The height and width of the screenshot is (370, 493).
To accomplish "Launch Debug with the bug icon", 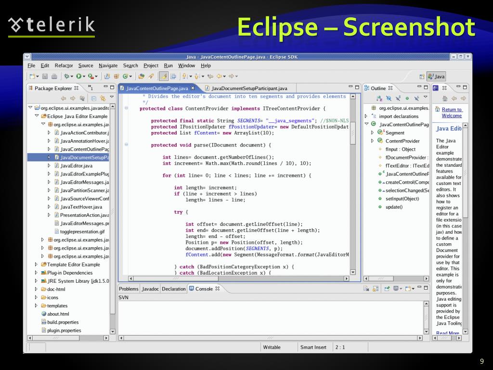I will 66,76.
